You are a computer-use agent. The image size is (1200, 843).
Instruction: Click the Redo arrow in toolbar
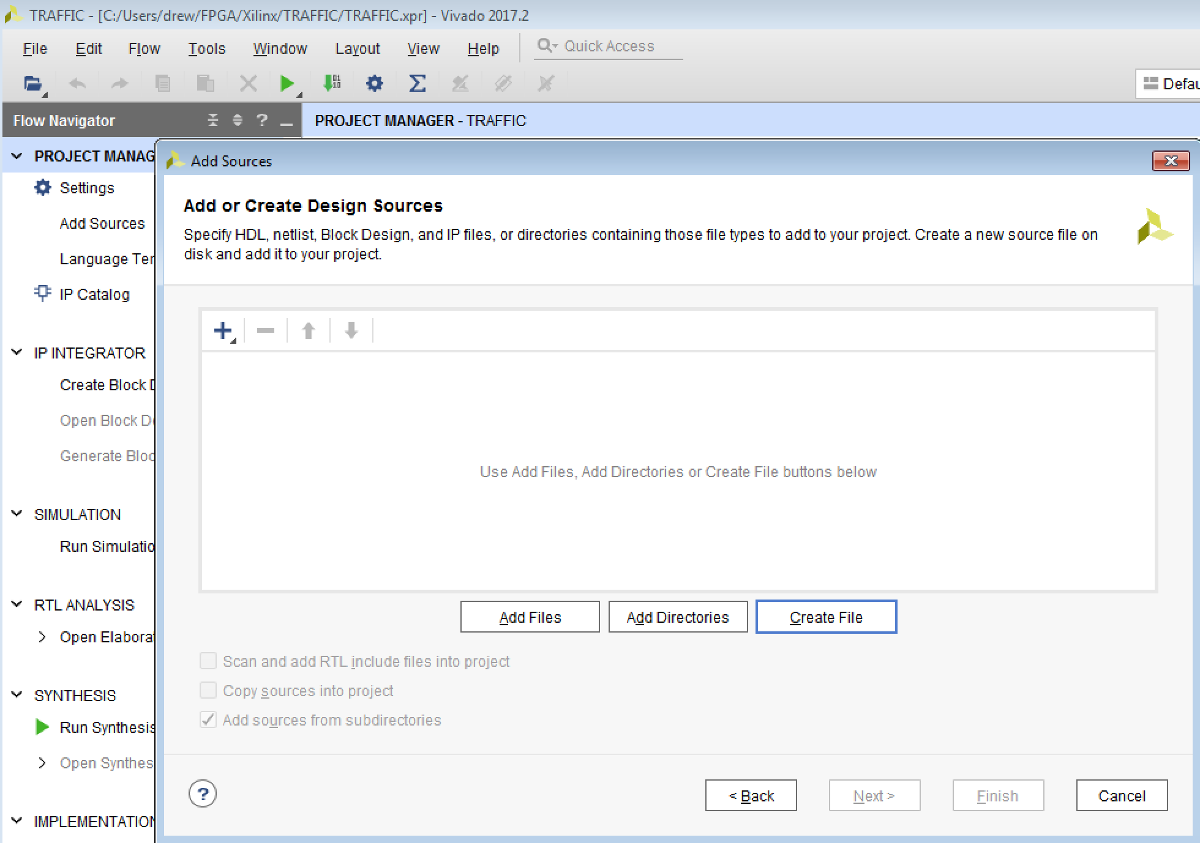click(120, 83)
